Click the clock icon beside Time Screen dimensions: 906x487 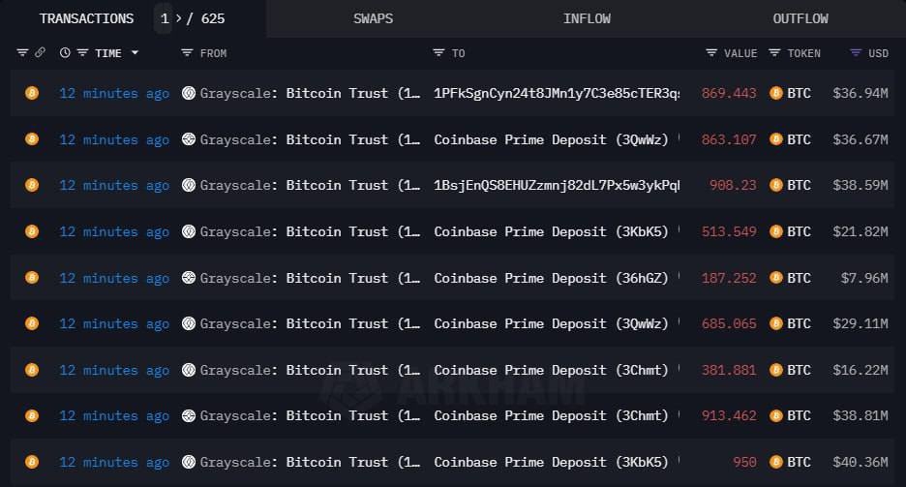tap(65, 53)
